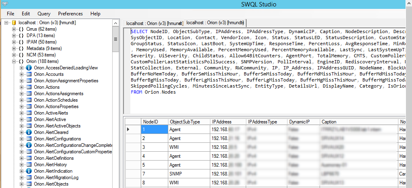
Task: Sort results by the IPAddress column header
Action: pyautogui.click(x=228, y=122)
